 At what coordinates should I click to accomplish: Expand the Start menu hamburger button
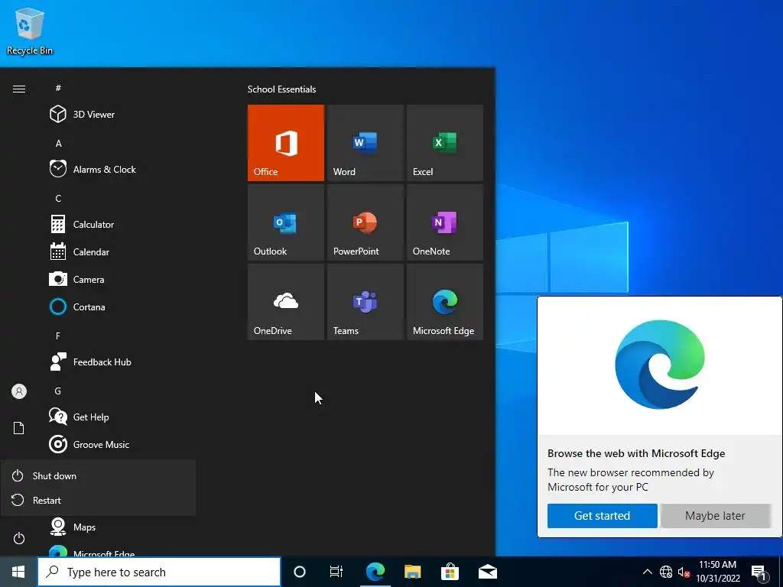pyautogui.click(x=19, y=89)
